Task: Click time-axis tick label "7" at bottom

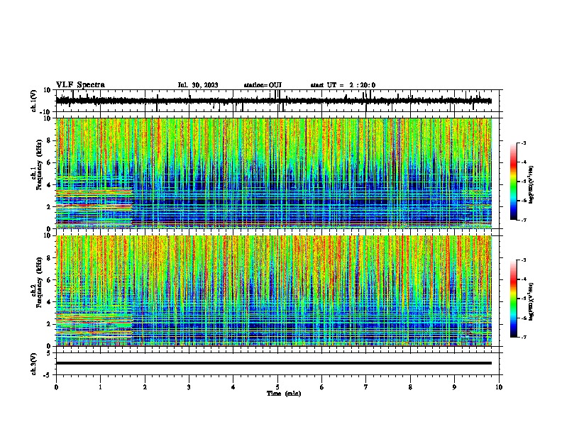Action: (366, 387)
